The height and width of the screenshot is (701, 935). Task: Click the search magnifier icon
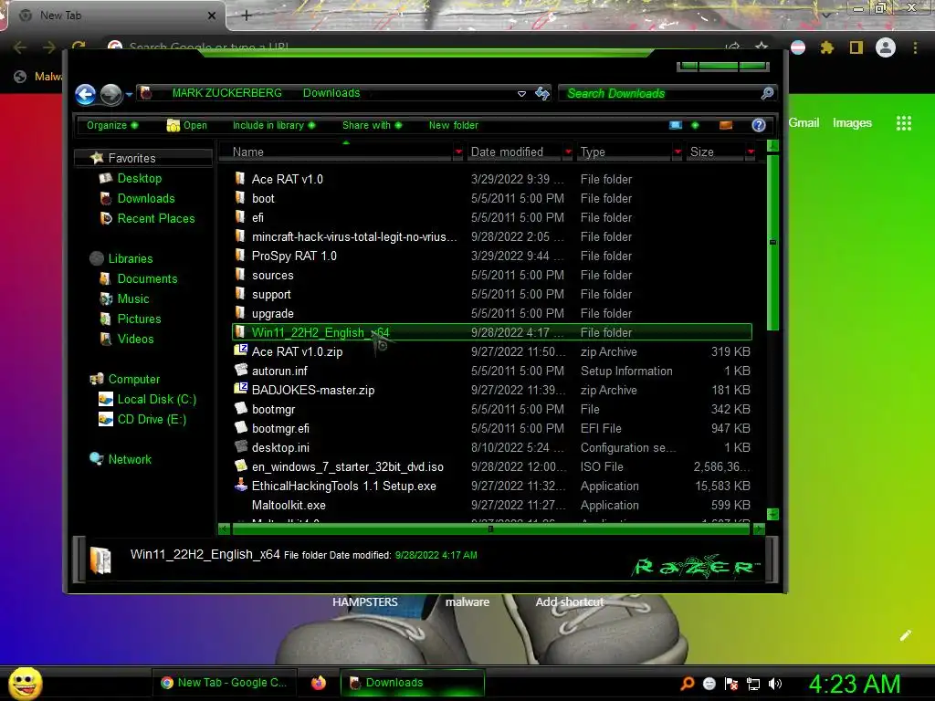[767, 94]
